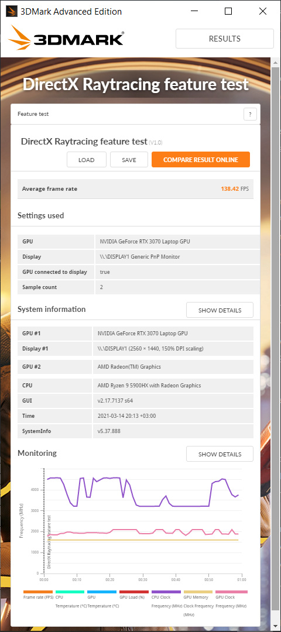The image size is (281, 632).
Task: Toggle the CPU Temperature legend swatch
Action: pyautogui.click(x=71, y=592)
